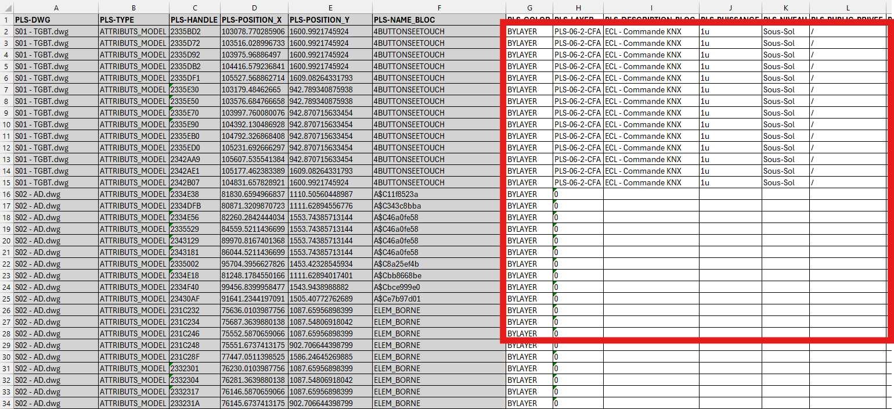Select the cell containing A$Cbb8668be
This screenshot has height=409, width=894.
[439, 275]
